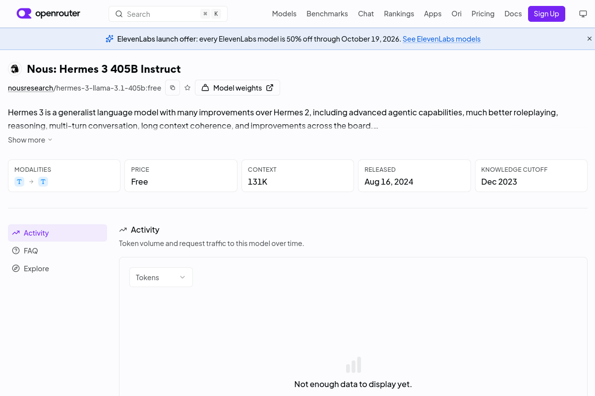Click the Sign Up button
The width and height of the screenshot is (595, 396).
click(x=546, y=14)
